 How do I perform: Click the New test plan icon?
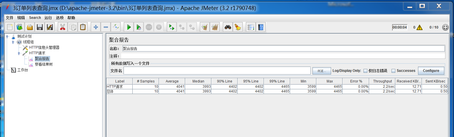point(10,27)
